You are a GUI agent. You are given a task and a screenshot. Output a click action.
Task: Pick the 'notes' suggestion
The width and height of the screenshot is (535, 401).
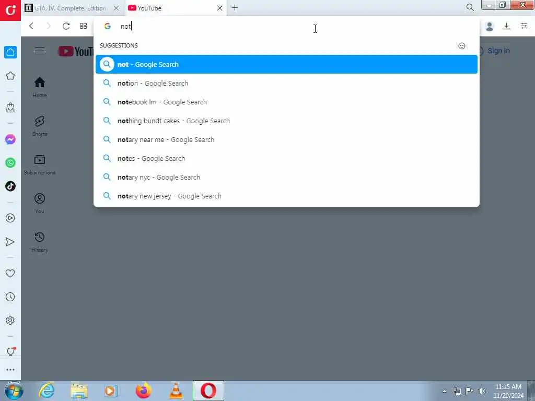[x=287, y=158]
